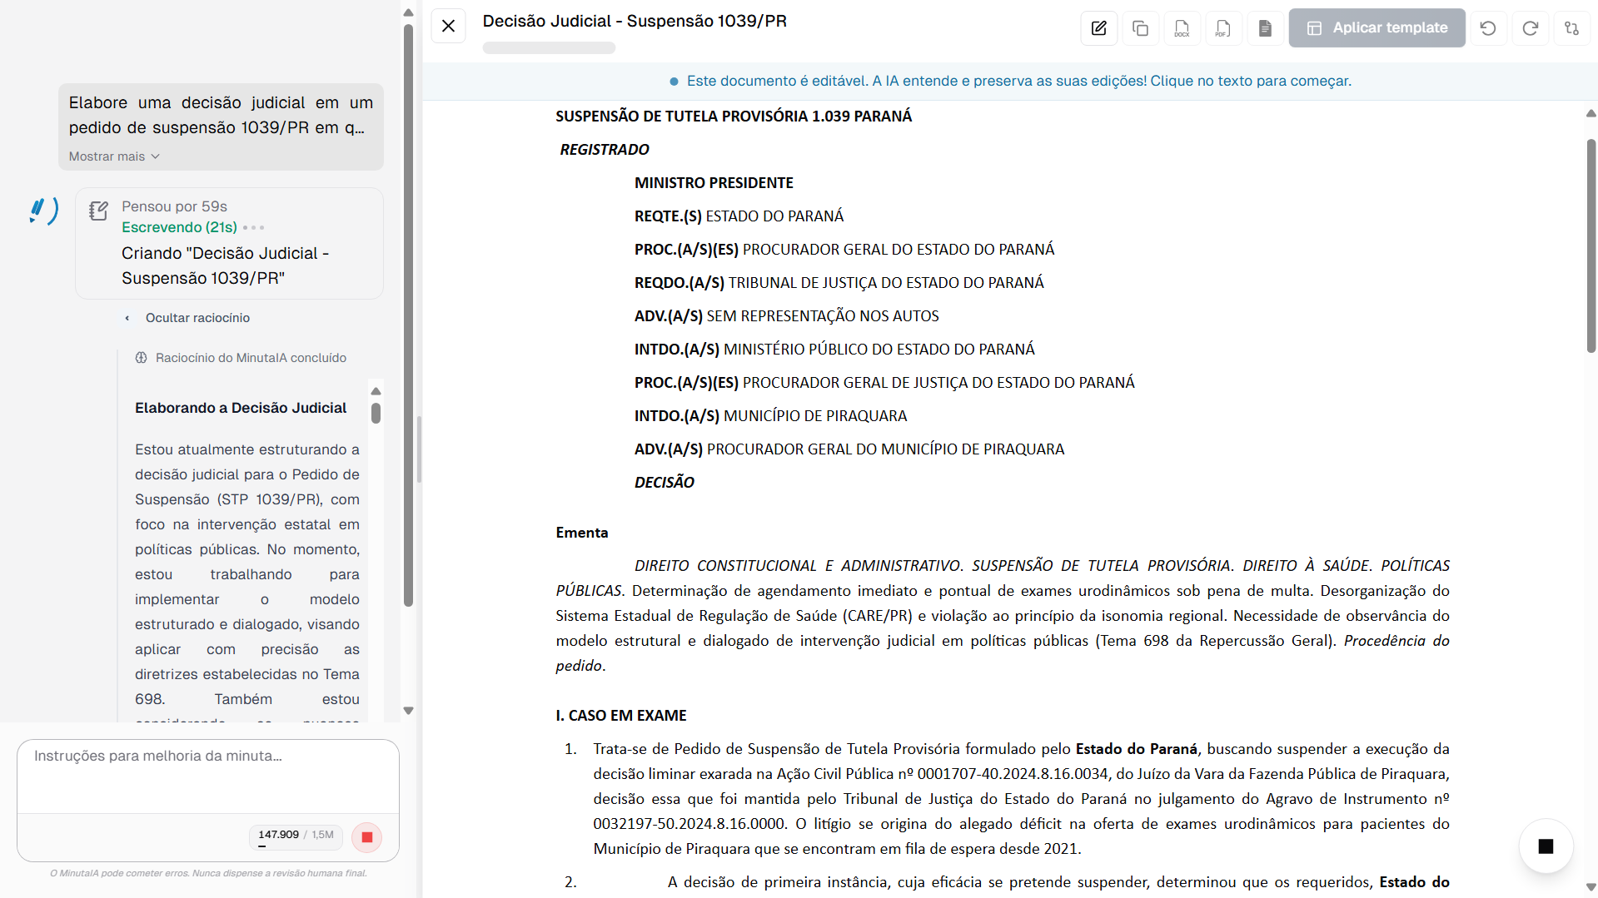Click the Ementa heading

(x=581, y=533)
